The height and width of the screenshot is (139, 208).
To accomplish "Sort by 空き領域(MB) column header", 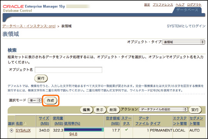I will point(113,121).
